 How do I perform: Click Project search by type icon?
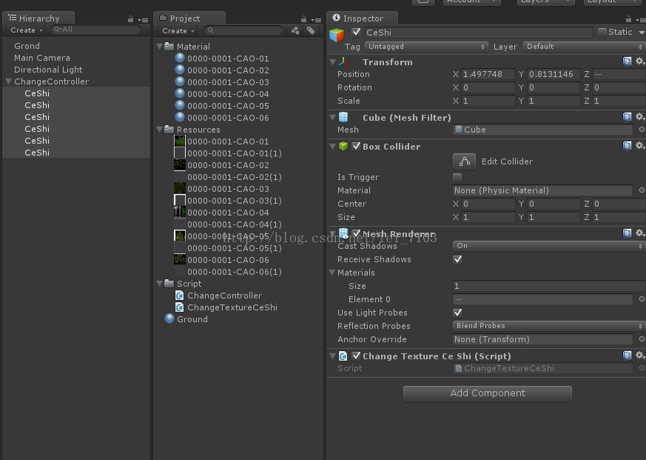pyautogui.click(x=295, y=30)
